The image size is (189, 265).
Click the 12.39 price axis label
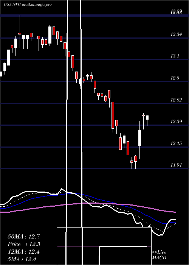coord(176,122)
